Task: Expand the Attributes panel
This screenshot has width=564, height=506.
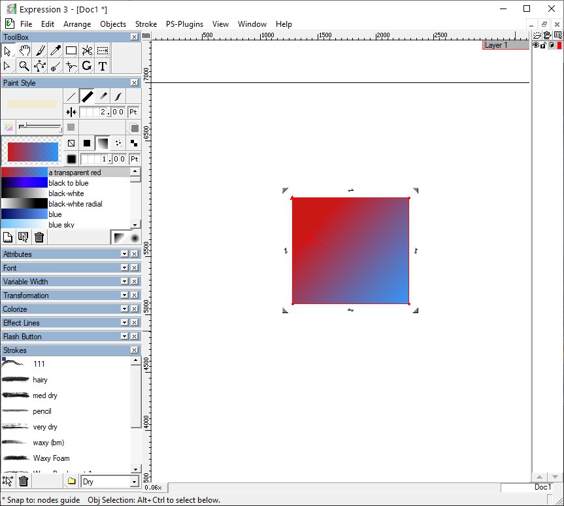Action: click(x=124, y=254)
